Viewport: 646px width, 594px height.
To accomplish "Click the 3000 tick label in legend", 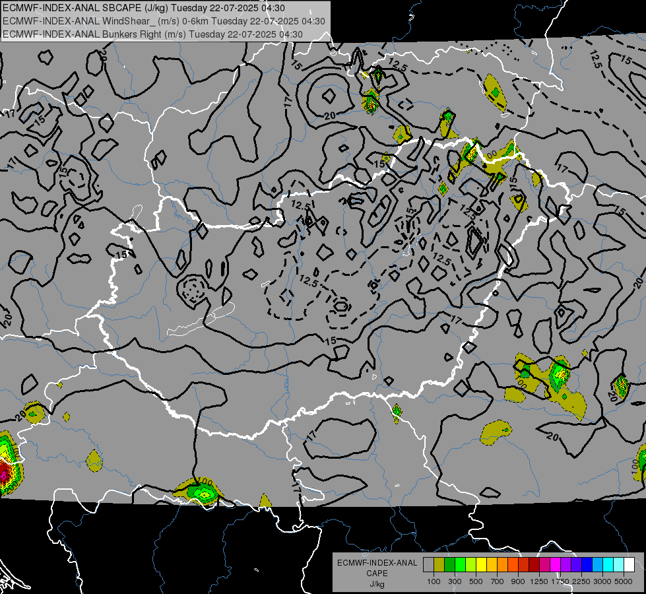I will (x=602, y=581).
